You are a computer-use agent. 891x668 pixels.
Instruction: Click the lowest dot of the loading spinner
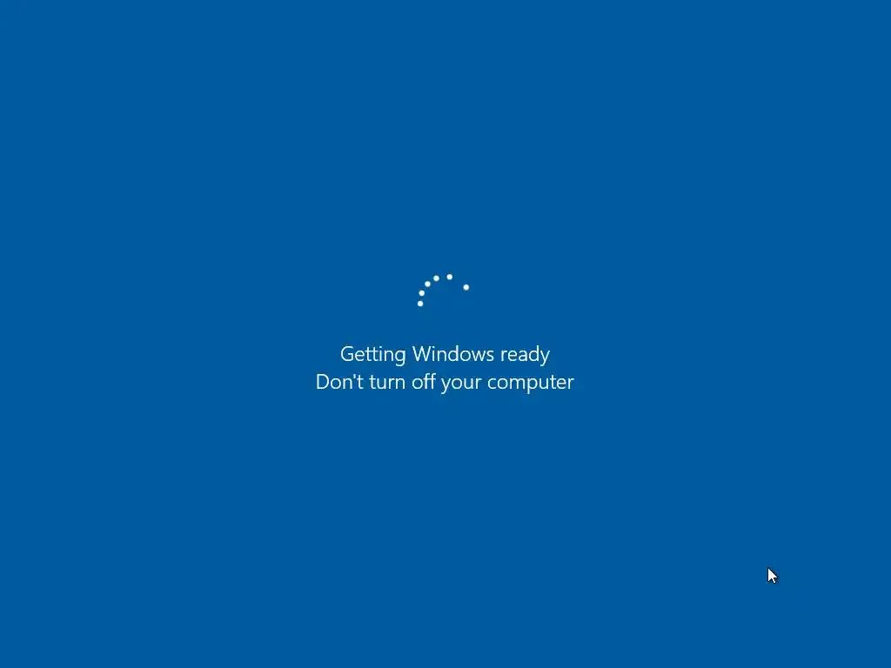(420, 304)
